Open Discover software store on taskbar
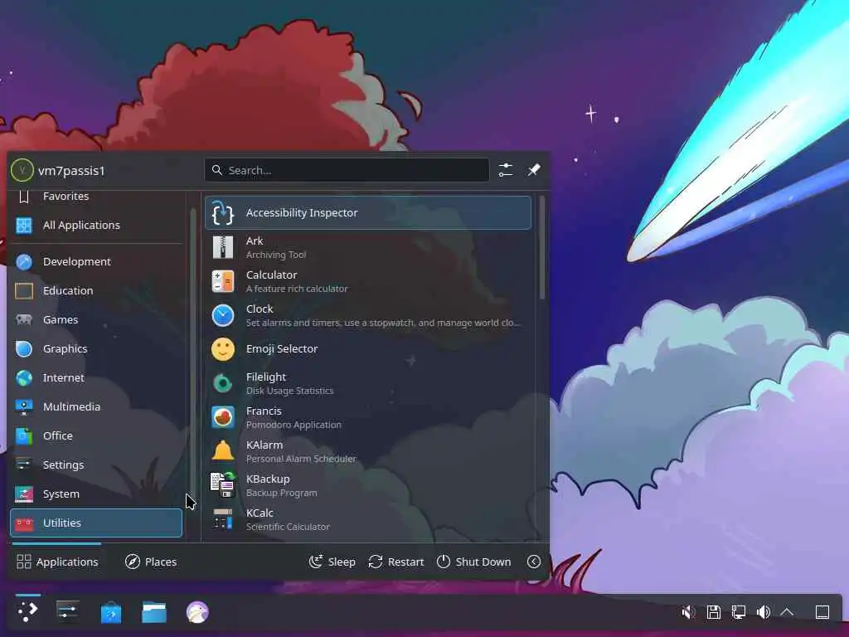Viewport: 849px width, 637px height. 111,613
